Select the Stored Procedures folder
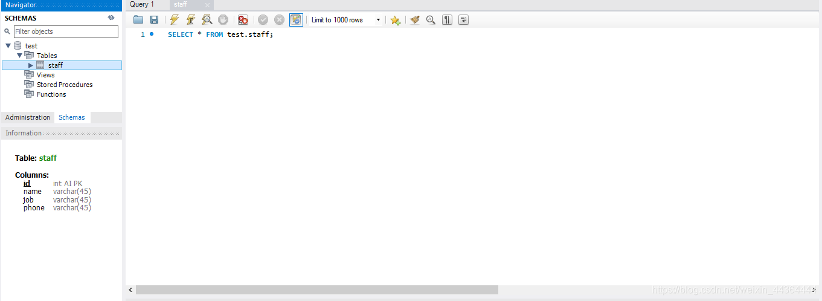The height and width of the screenshot is (301, 822). click(65, 85)
